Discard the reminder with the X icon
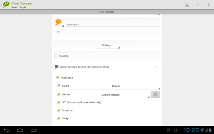Screen dimensions: 214x134 click(x=198, y=5)
